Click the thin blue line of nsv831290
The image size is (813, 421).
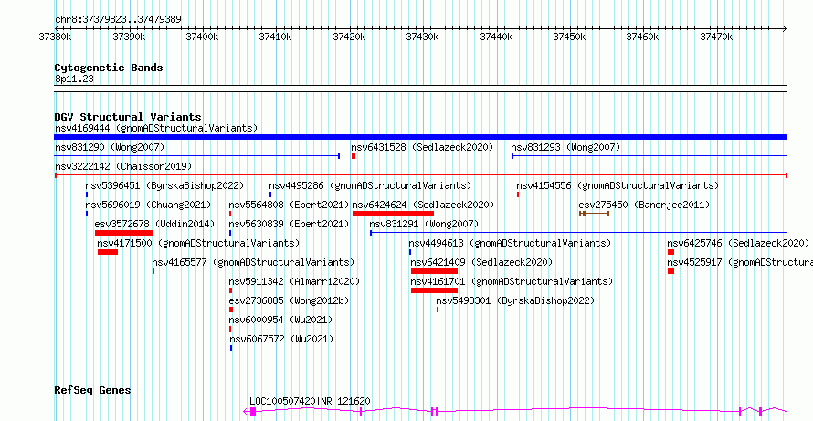(x=197, y=156)
